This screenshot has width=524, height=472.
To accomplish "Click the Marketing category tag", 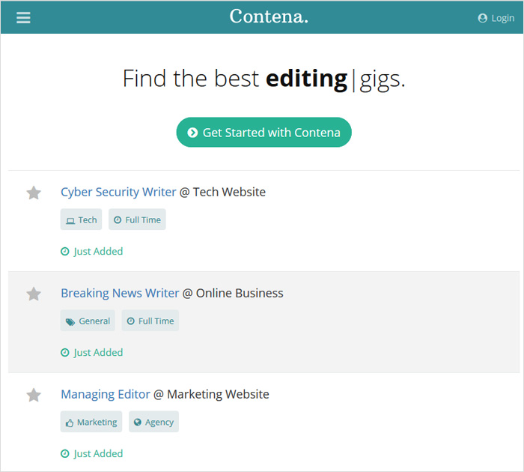I will 91,422.
